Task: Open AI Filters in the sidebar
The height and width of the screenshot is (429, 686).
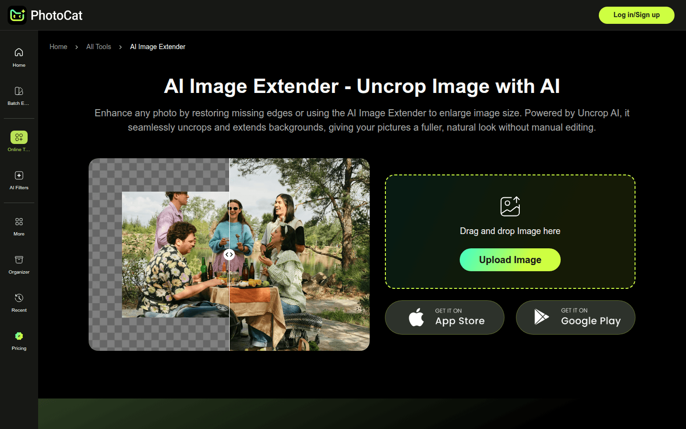Action: pyautogui.click(x=19, y=175)
